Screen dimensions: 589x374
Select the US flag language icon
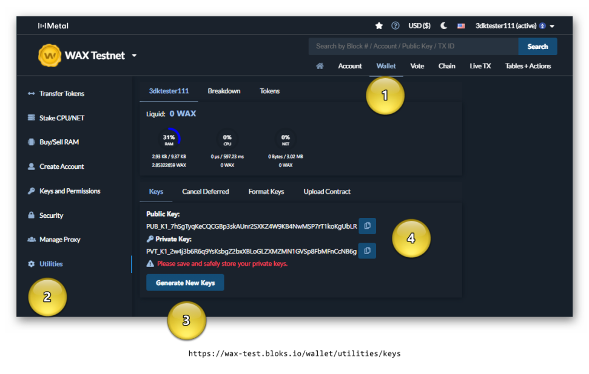461,26
